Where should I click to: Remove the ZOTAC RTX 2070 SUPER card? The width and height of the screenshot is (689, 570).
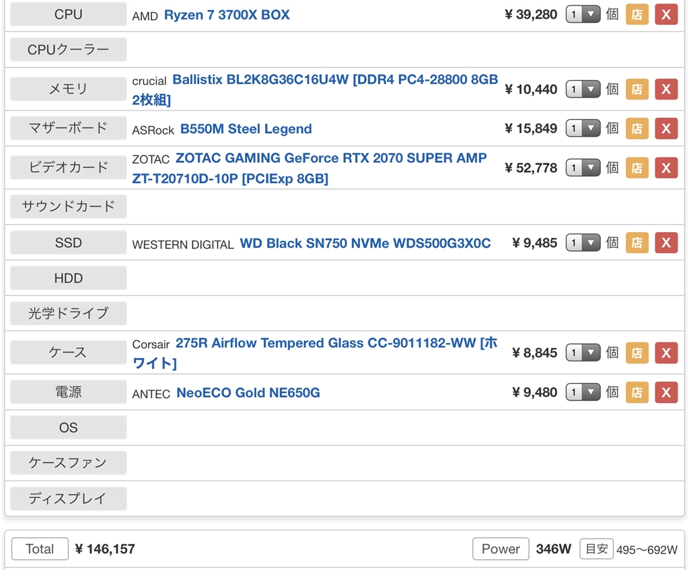coord(666,168)
